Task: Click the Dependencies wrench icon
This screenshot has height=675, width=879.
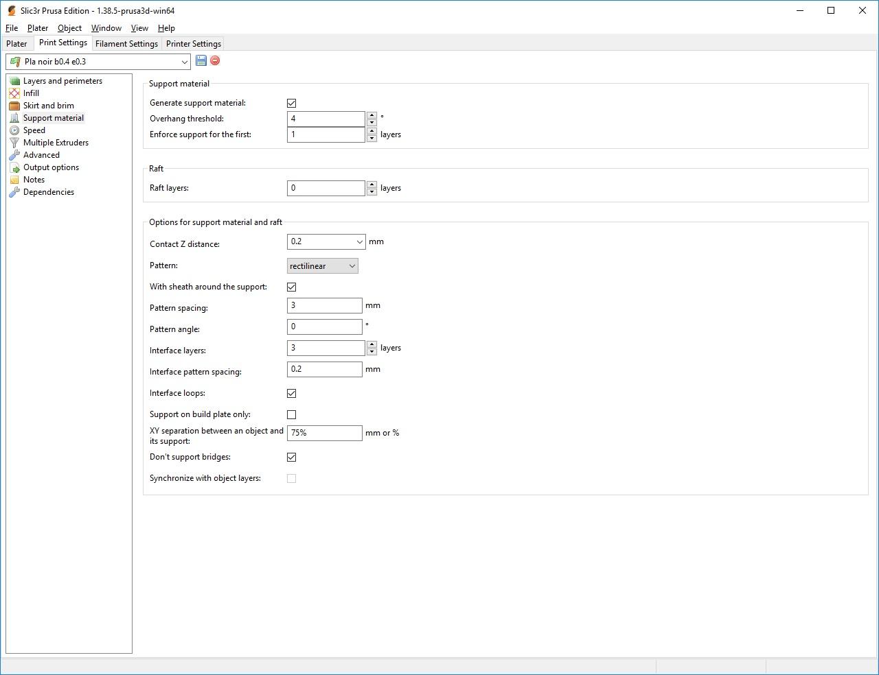Action: (14, 192)
